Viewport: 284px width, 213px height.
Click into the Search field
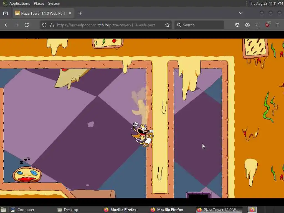[199, 25]
